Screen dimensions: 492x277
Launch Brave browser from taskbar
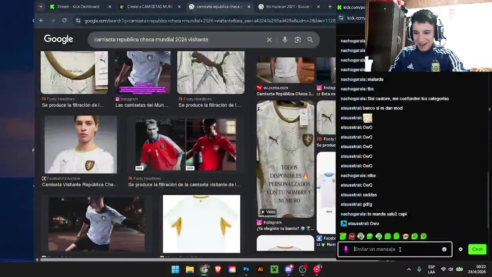tap(218, 269)
